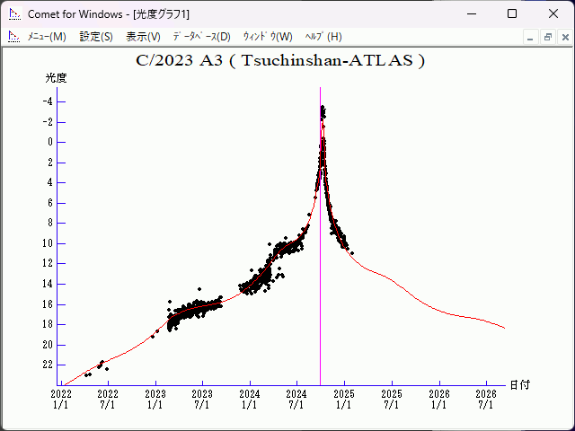Expand the データベース(D) database menu
The image size is (575, 431).
coord(201,37)
